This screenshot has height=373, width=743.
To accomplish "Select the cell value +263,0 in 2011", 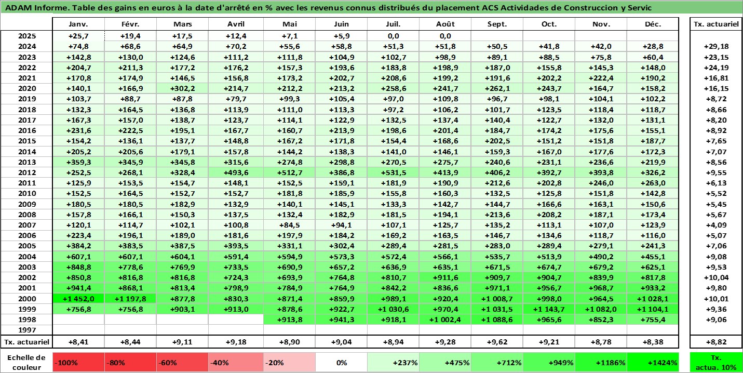I will [653, 183].
